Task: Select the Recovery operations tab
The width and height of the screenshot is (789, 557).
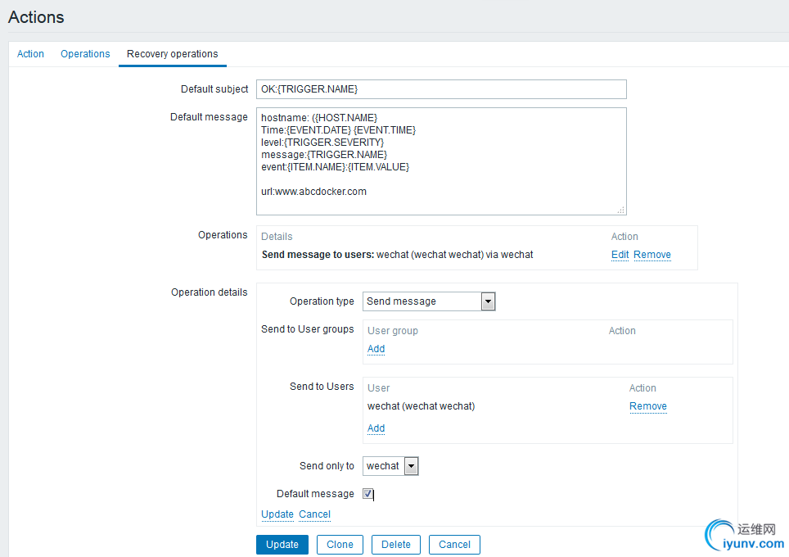Action: 172,54
